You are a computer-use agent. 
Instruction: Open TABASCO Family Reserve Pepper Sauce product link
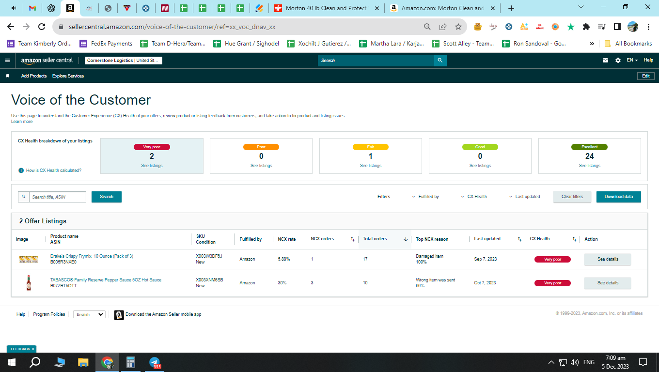point(106,280)
